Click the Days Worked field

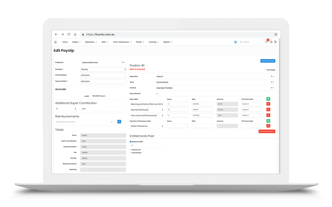pyautogui.click(x=215, y=93)
